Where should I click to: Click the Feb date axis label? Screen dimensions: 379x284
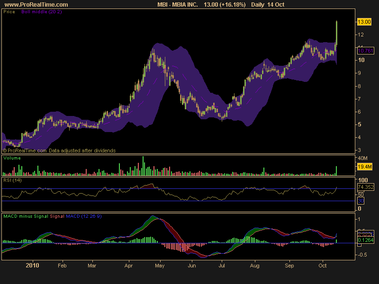[x=62, y=266]
